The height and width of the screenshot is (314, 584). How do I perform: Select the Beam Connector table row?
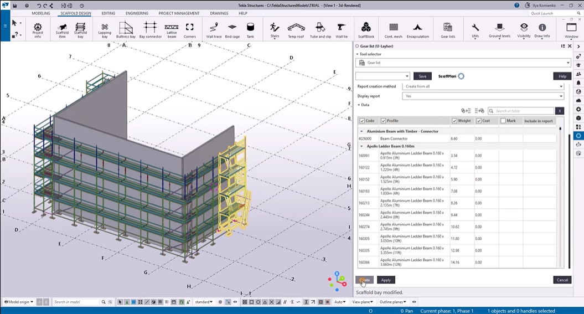click(457, 138)
